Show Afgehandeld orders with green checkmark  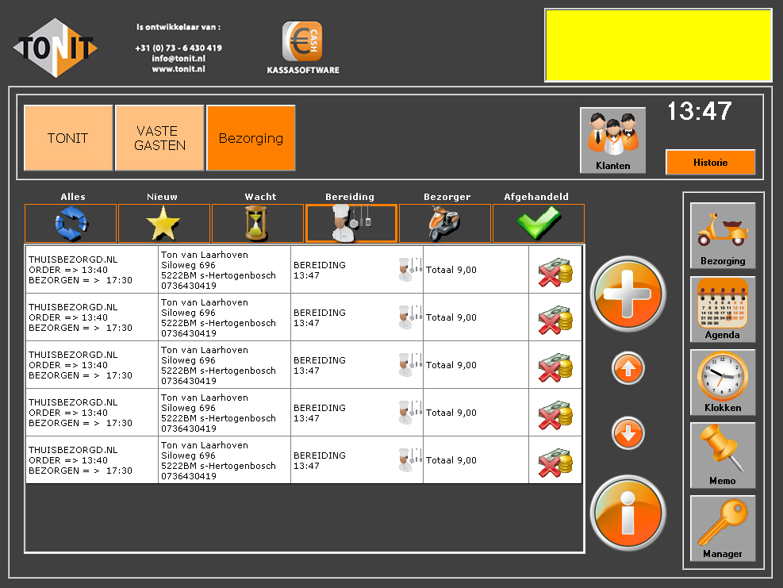(x=538, y=223)
